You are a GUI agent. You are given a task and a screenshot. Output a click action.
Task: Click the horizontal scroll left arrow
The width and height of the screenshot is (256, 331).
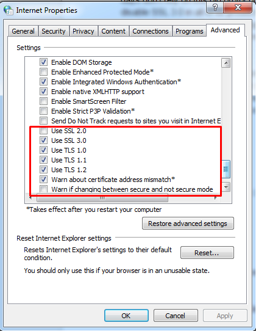pos(31,198)
